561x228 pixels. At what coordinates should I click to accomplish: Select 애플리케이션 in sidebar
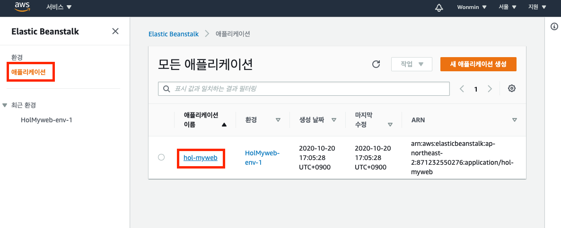(29, 72)
